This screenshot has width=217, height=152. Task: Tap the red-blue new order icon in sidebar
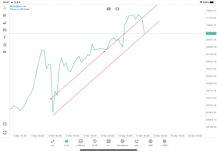pyautogui.click(x=4, y=132)
